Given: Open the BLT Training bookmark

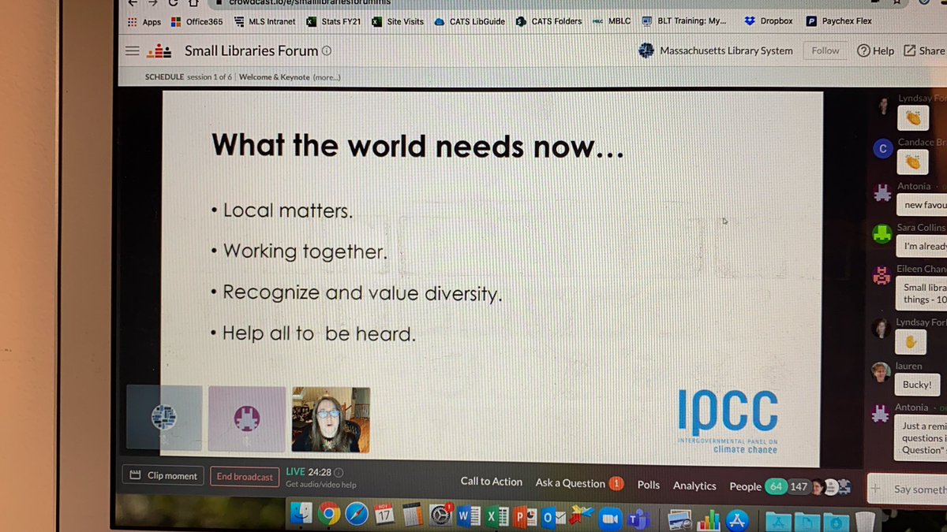Looking at the screenshot, I should point(684,21).
